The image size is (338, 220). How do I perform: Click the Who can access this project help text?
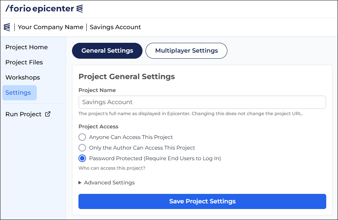(x=112, y=168)
